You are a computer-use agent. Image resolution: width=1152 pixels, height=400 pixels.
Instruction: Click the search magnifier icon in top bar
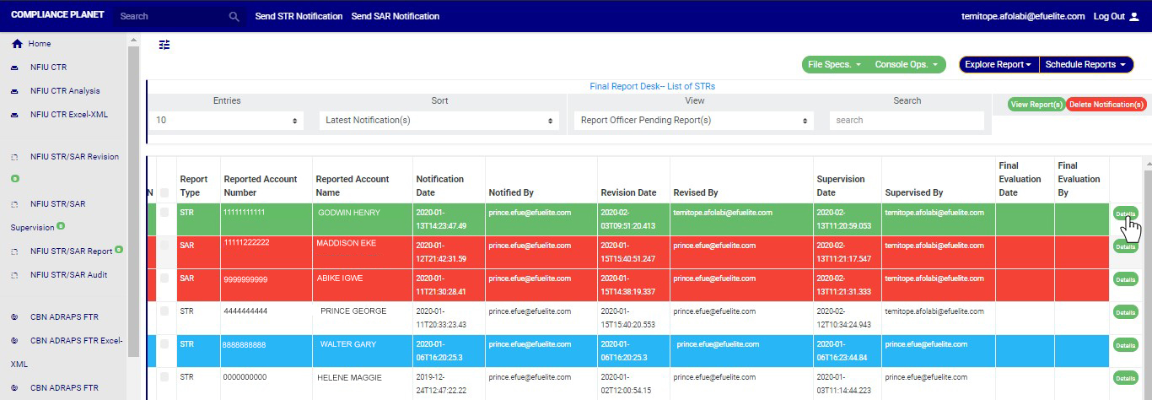point(234,16)
